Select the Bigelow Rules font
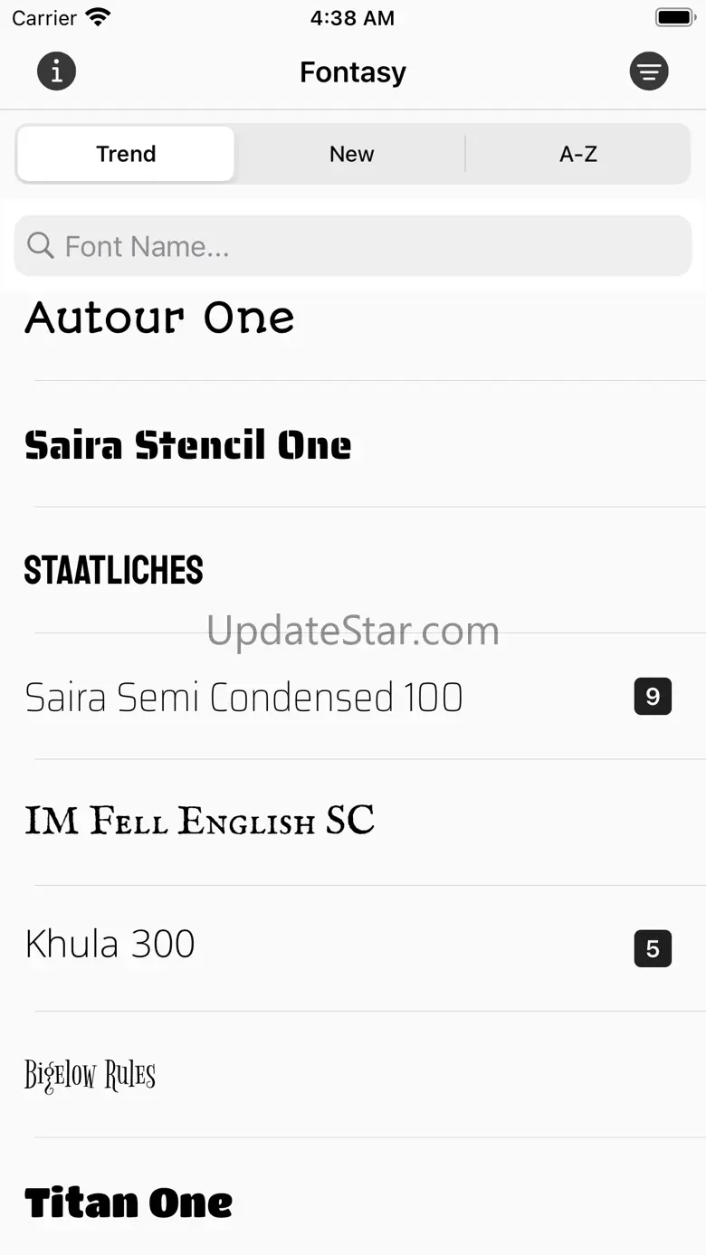 coord(353,1075)
